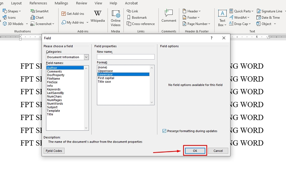
Task: Insert a Text Box
Action: [222, 18]
